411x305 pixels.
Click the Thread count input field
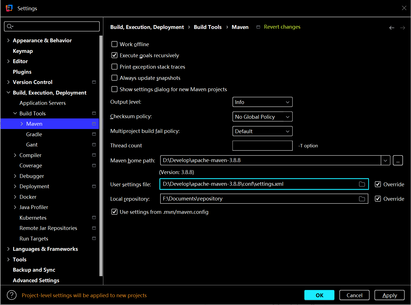(262, 146)
